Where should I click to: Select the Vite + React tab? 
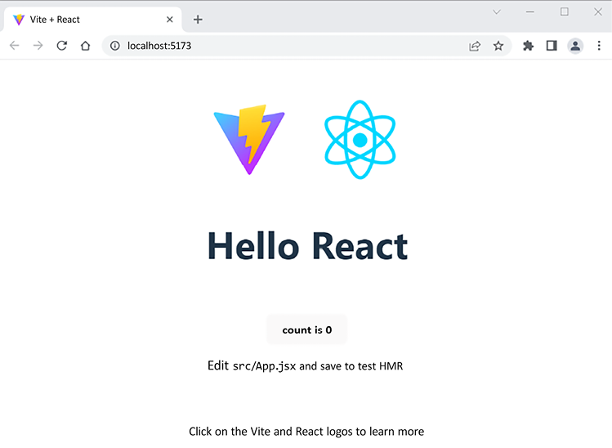click(82, 20)
